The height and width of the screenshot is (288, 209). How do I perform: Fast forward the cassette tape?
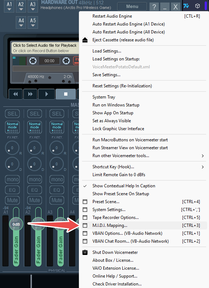click(x=30, y=94)
